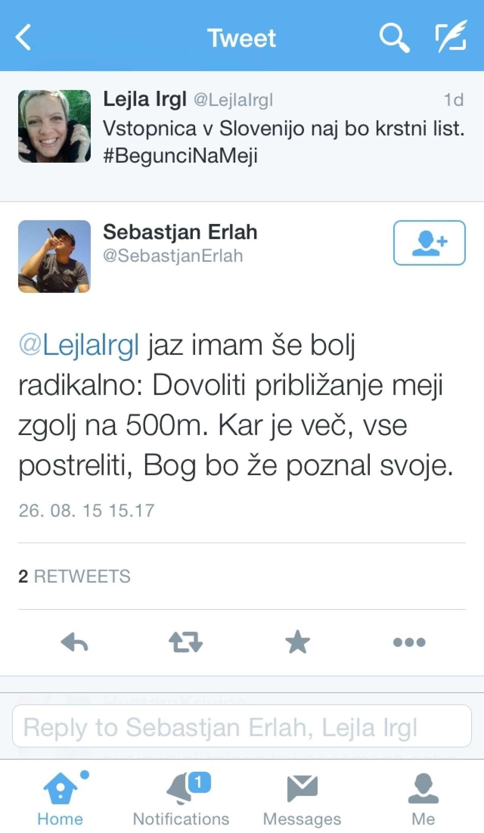Open the #BegunciNaMeji hashtag
This screenshot has width=484, height=833.
point(180,156)
